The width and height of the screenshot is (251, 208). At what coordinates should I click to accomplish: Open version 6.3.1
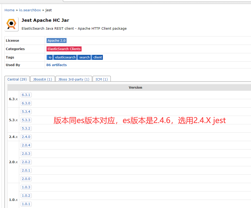click(26, 95)
